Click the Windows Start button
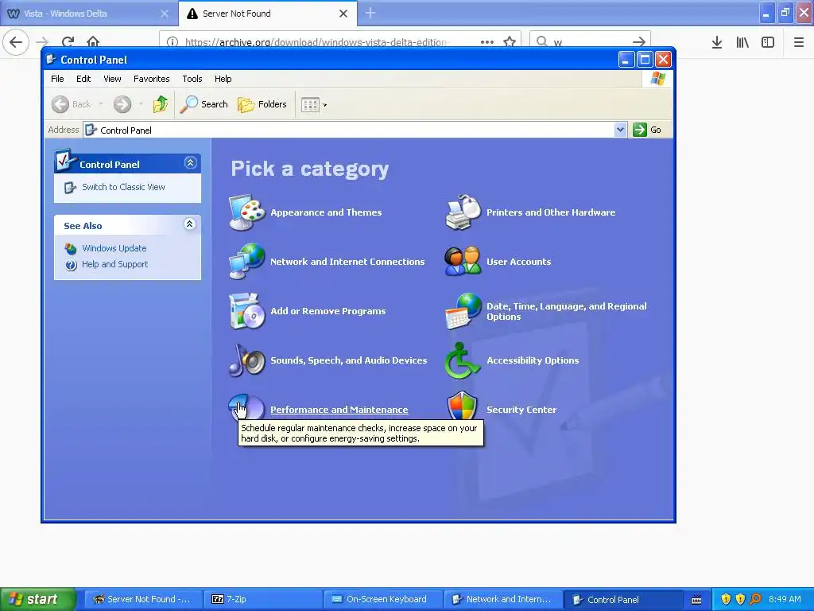The height and width of the screenshot is (611, 814). tap(38, 599)
